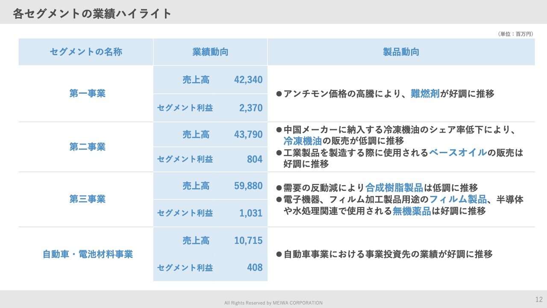Select segment profit value 804
Screen dimensions: 547x308
point(255,159)
